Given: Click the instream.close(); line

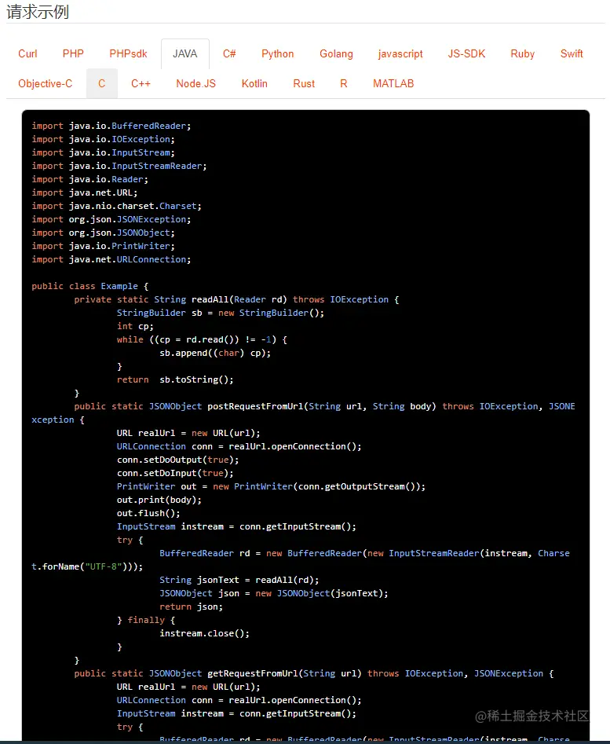Looking at the screenshot, I should (x=204, y=633).
